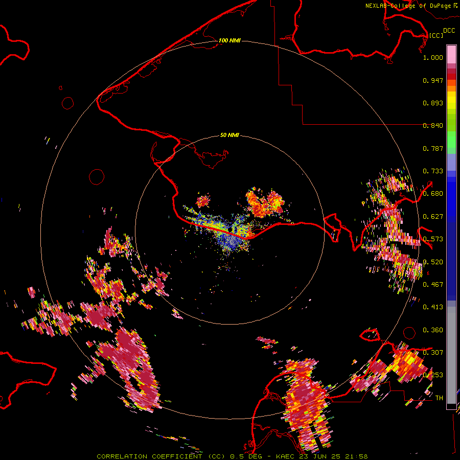Image resolution: width=460 pixels, height=460 pixels.
Task: Click the 100 NMI range ring label
Action: 229,40
